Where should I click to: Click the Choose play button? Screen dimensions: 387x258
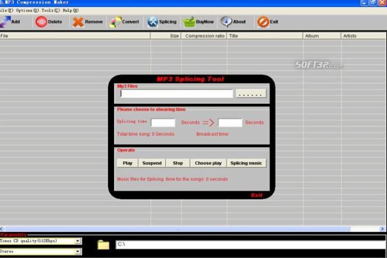click(x=208, y=163)
